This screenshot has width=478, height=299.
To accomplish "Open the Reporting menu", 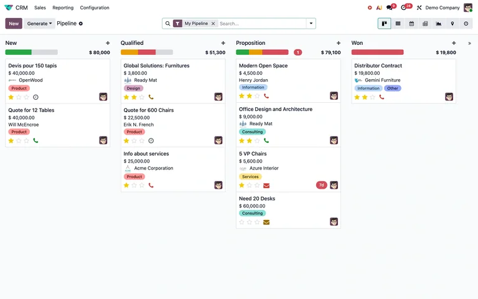I will coord(63,7).
